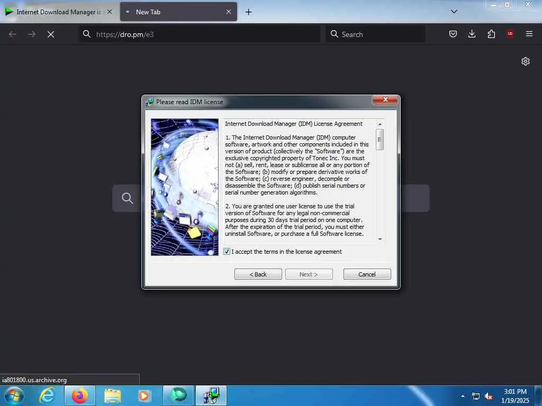This screenshot has width=542, height=406.
Task: Click the address bar search magnifier icon
Action: pyautogui.click(x=87, y=34)
